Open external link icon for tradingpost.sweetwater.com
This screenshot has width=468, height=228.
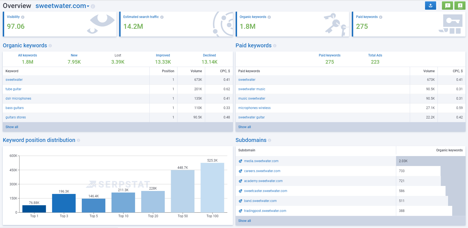[x=240, y=211]
